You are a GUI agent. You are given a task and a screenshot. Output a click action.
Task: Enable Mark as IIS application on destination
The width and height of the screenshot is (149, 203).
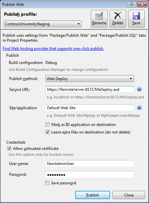47,125
